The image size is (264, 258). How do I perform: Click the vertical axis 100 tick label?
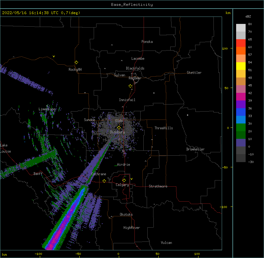[225, 48]
